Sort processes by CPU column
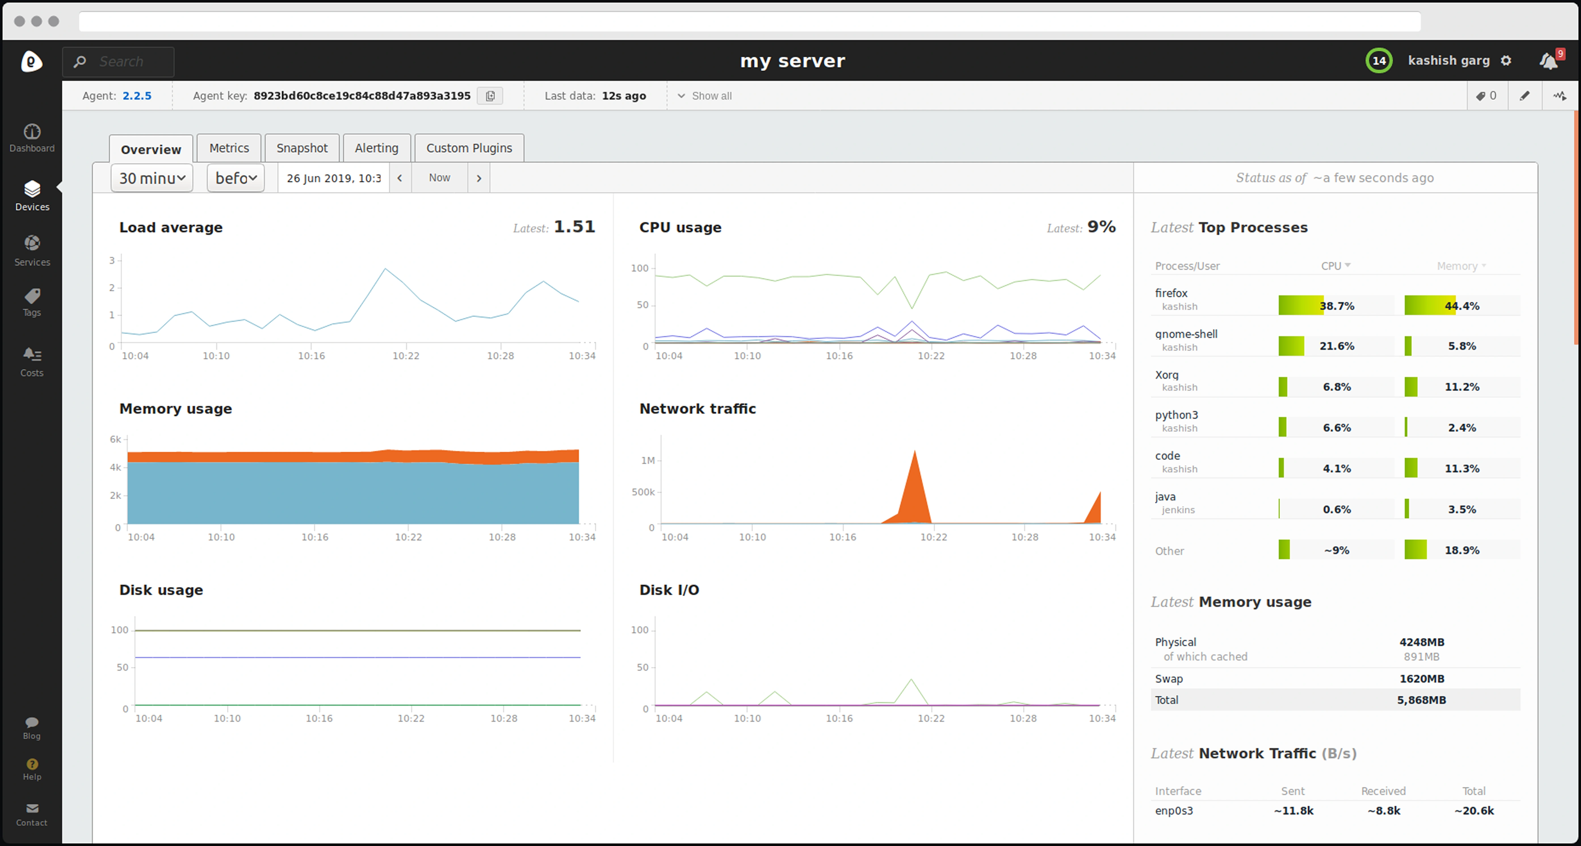 point(1336,266)
